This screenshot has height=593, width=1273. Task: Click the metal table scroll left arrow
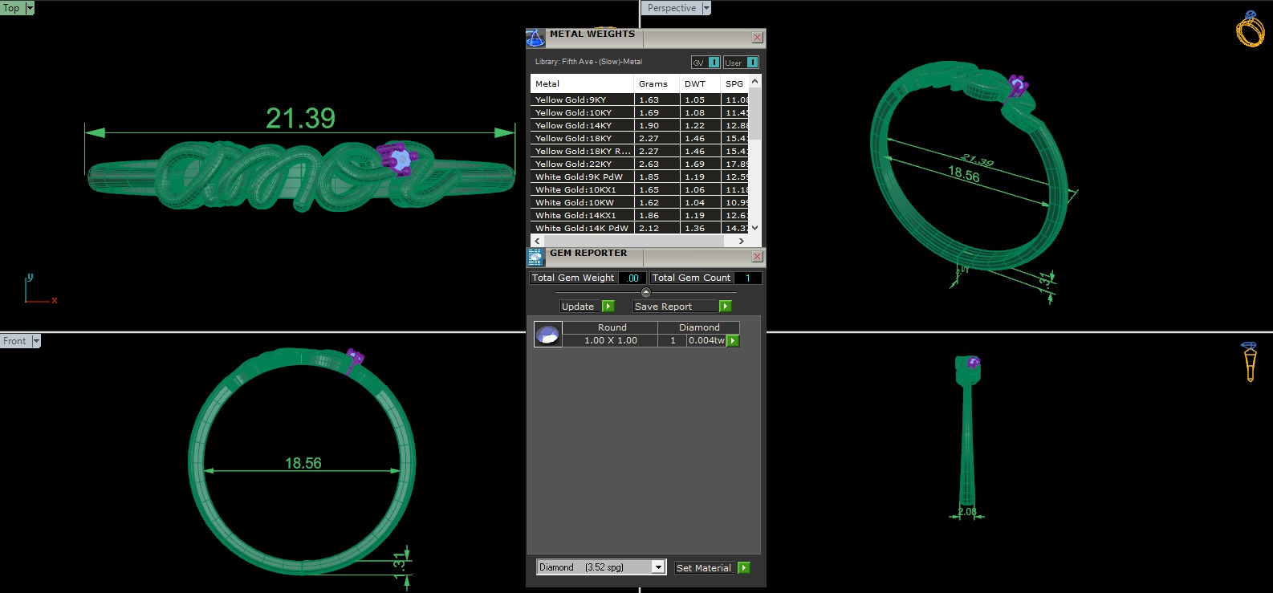coord(537,241)
